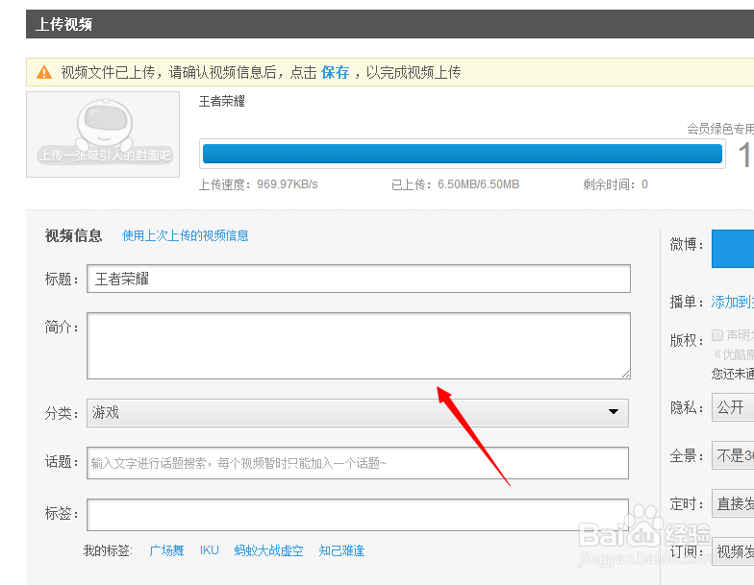
Task: Click the 已上传: 6.50MB/6.50MB text
Action: (456, 184)
